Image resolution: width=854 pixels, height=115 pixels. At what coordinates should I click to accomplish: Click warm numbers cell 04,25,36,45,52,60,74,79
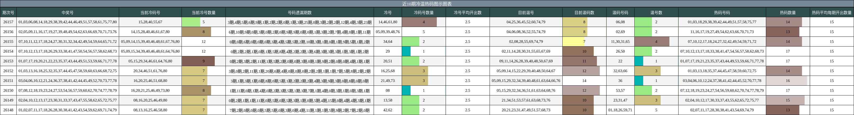[526, 22]
